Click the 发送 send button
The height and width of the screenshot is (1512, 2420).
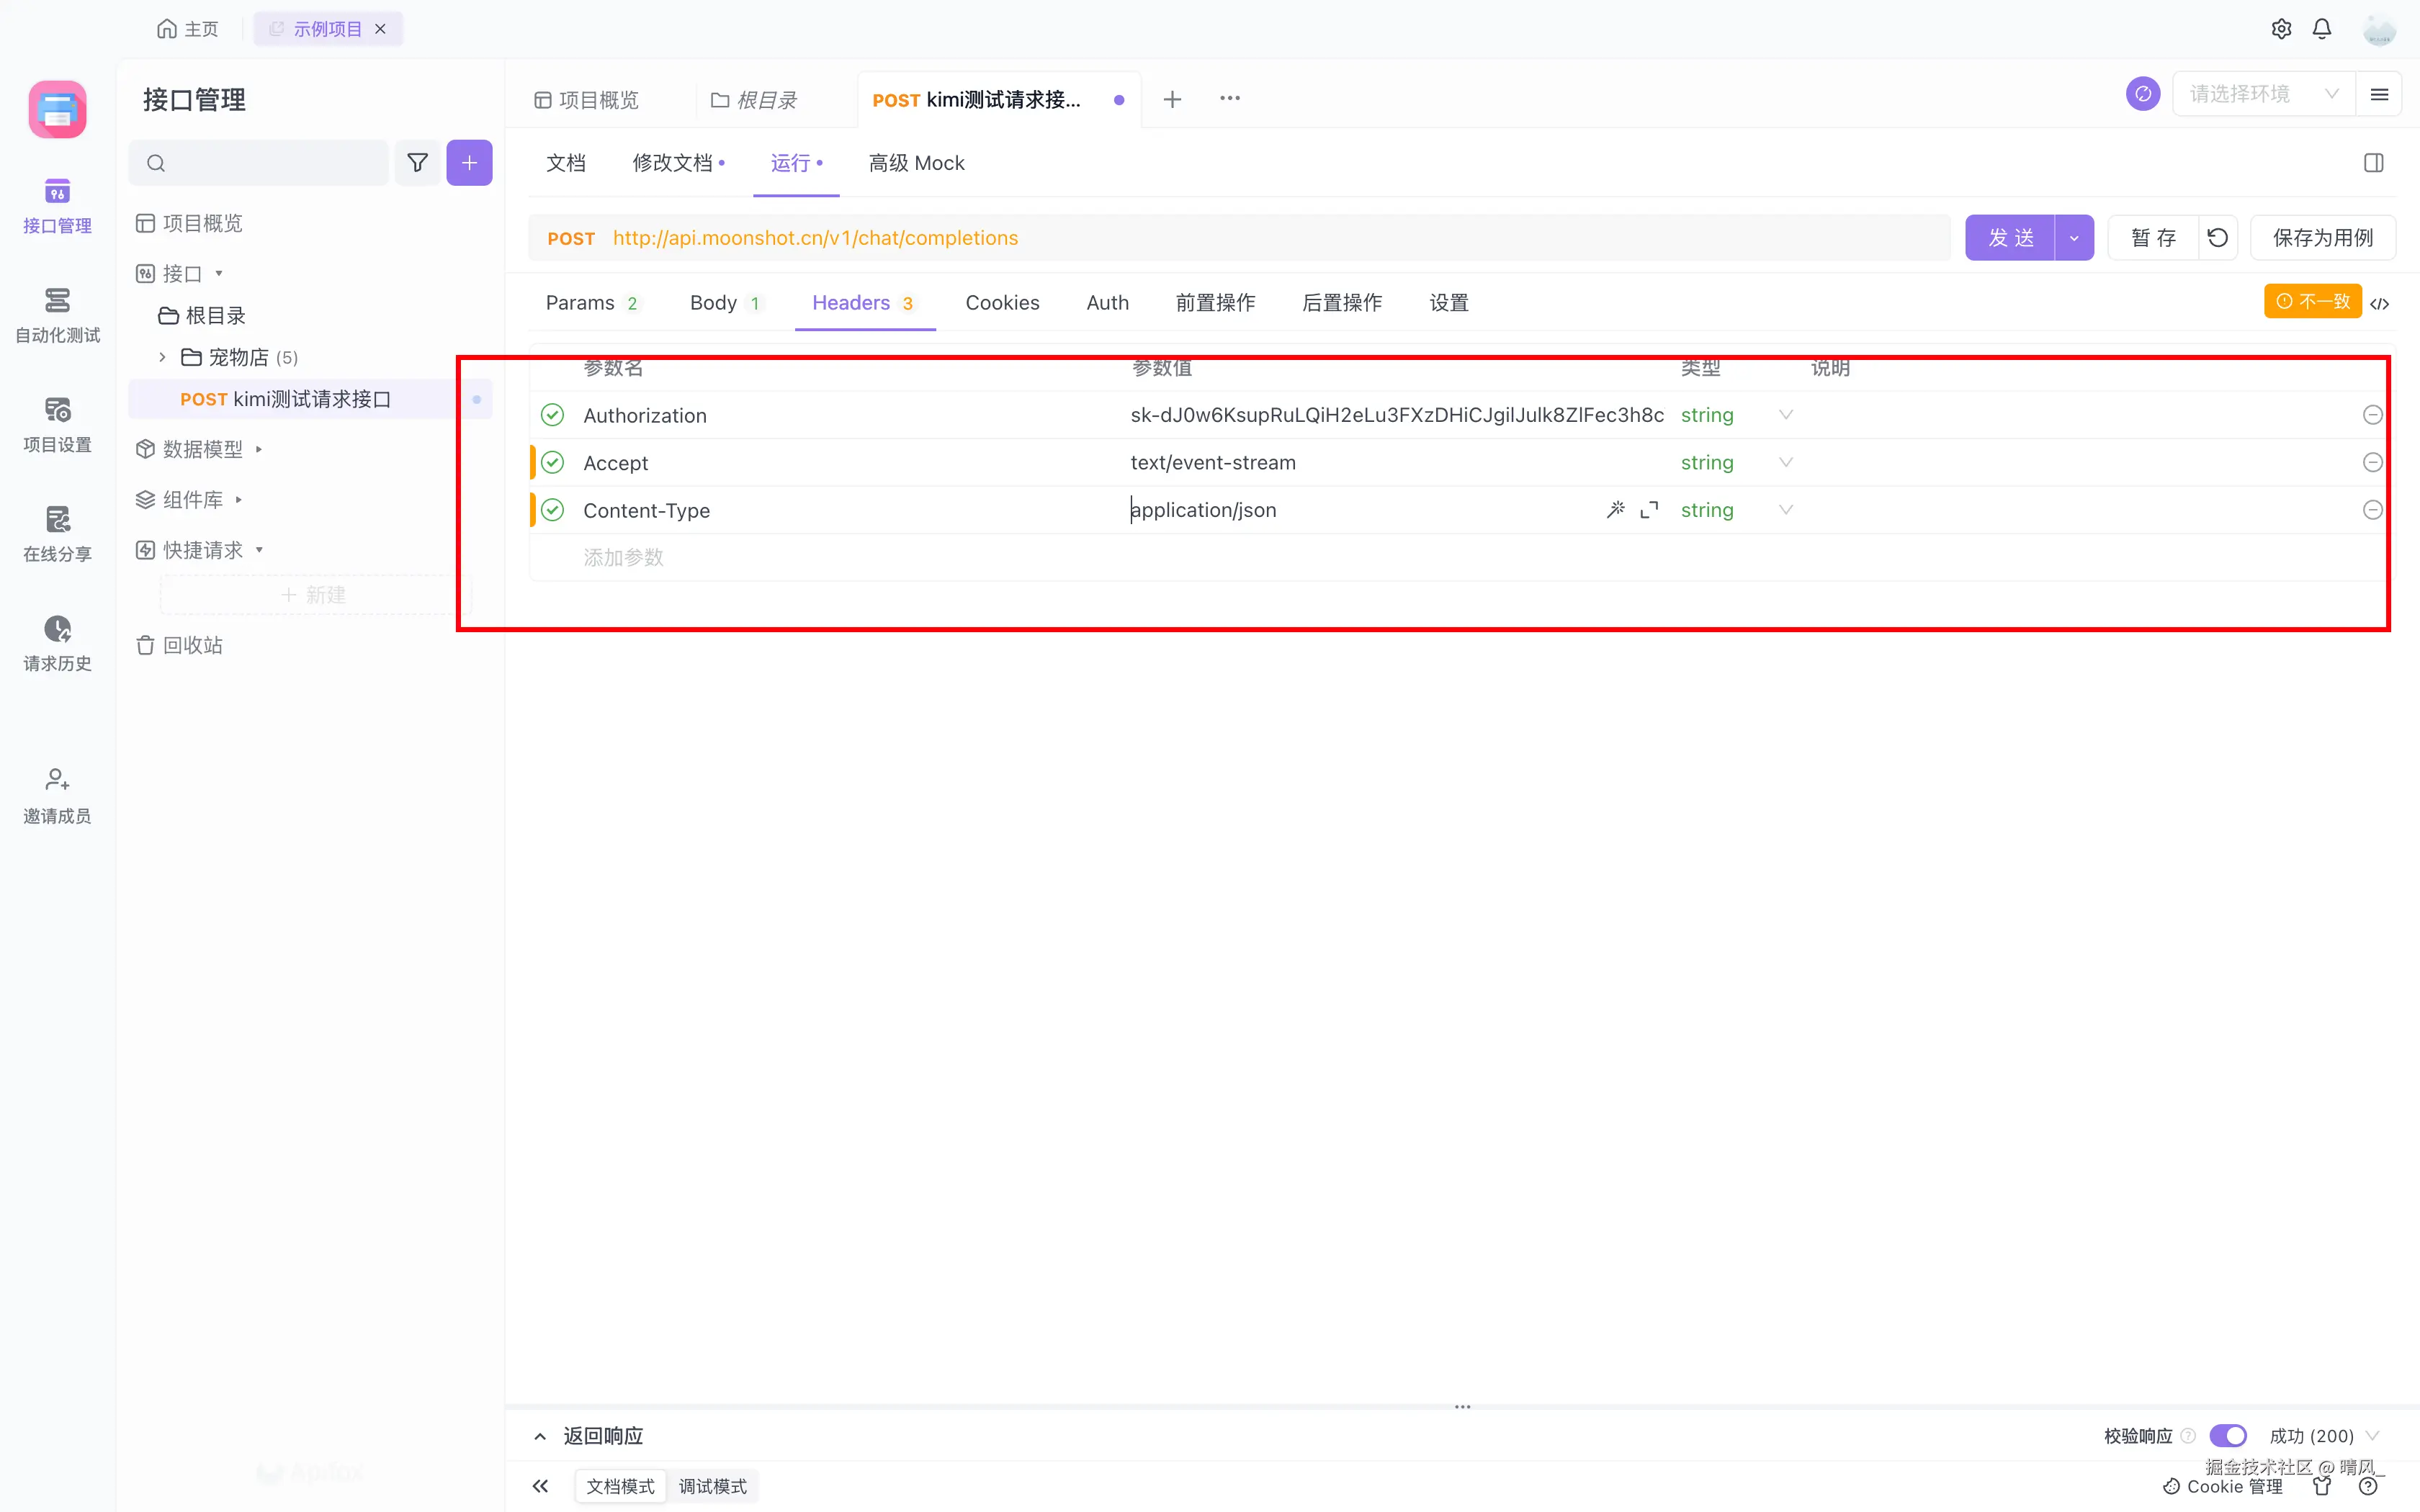pyautogui.click(x=2010, y=238)
